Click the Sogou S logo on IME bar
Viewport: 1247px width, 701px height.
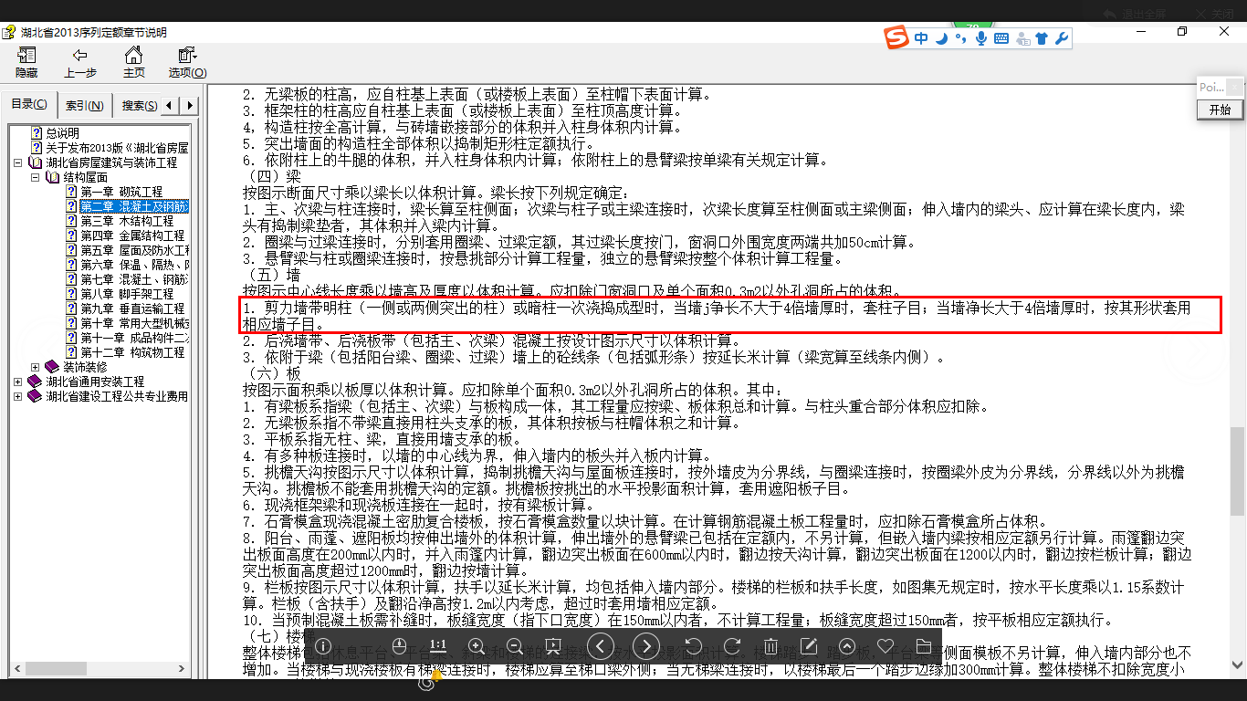pyautogui.click(x=897, y=38)
